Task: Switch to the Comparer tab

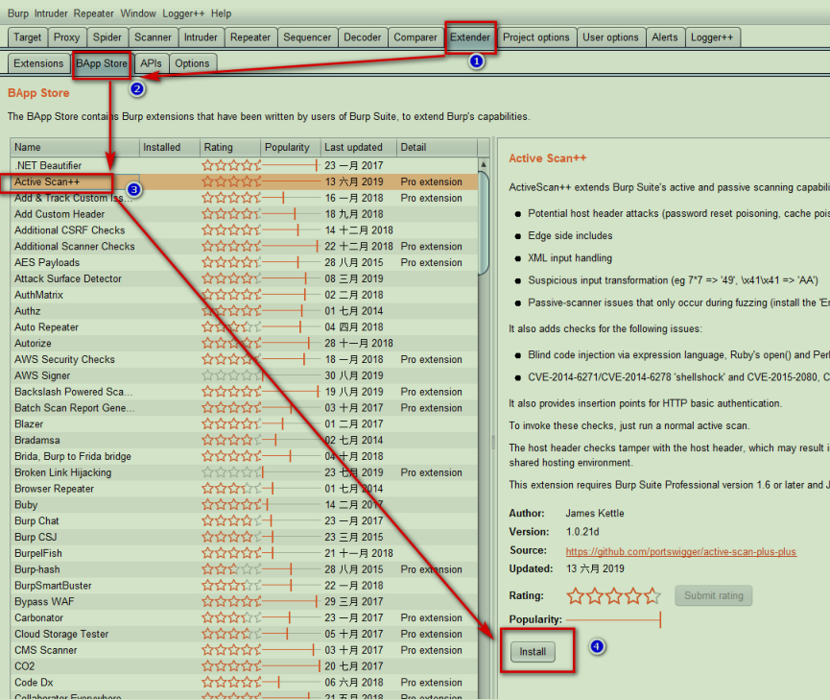Action: tap(415, 37)
